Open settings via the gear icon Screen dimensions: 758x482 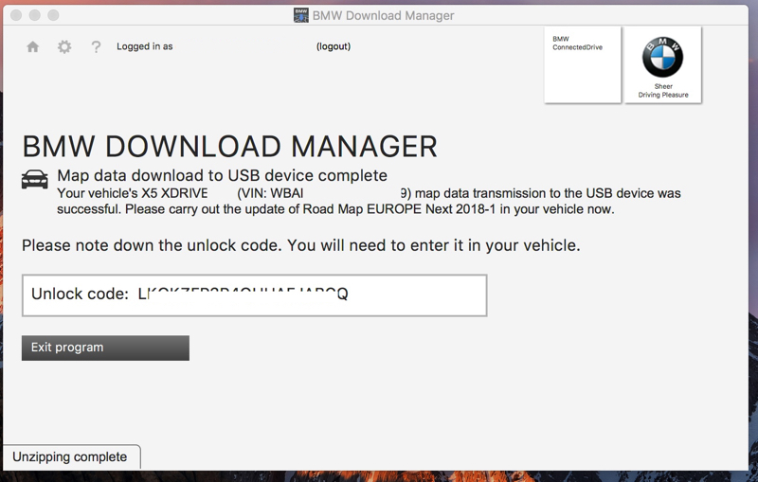tap(64, 46)
